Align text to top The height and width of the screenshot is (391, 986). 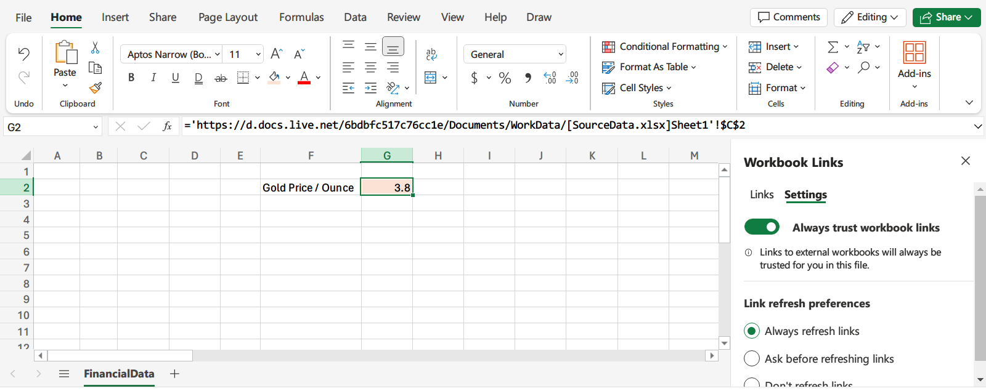coord(349,46)
